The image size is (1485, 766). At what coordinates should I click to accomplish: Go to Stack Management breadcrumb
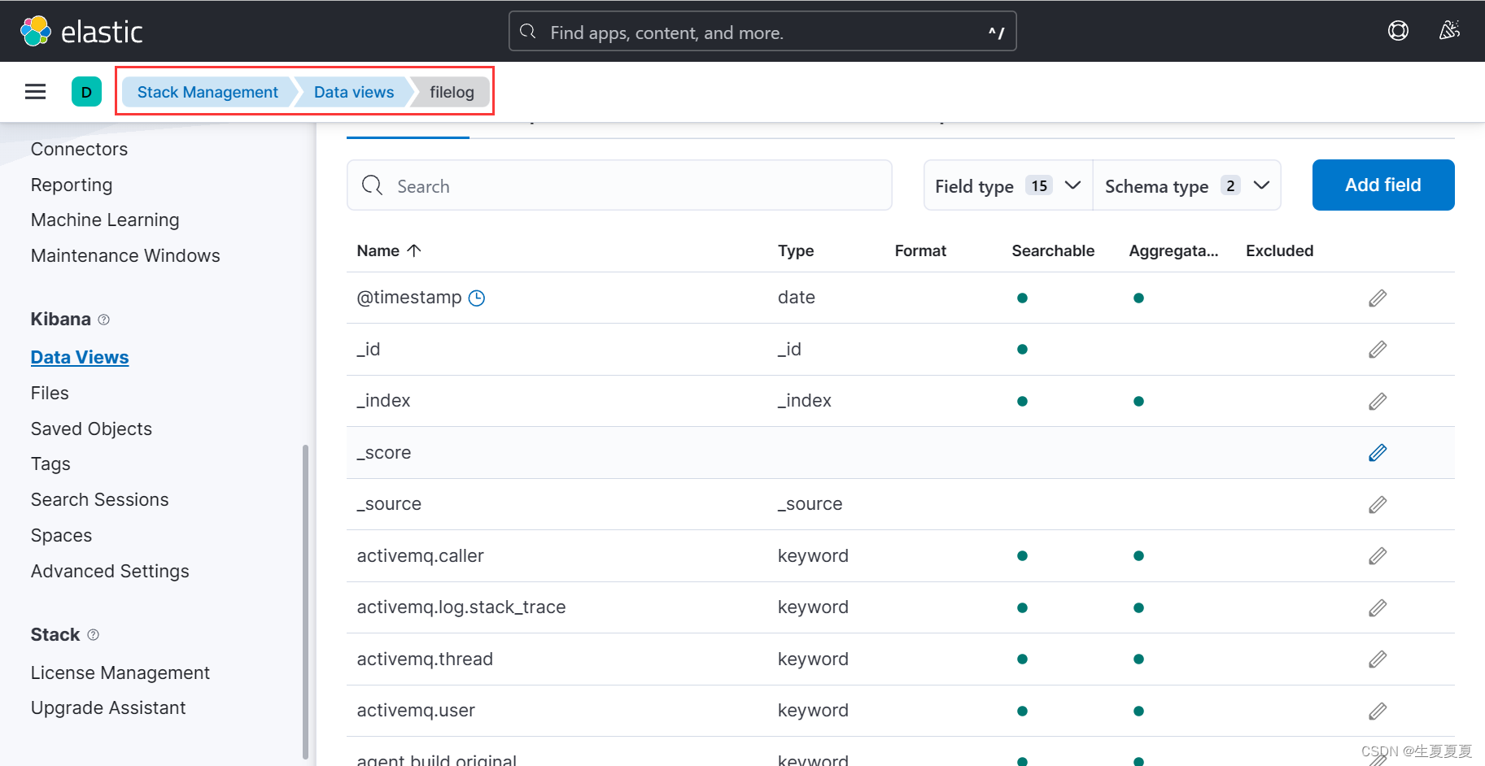[207, 92]
